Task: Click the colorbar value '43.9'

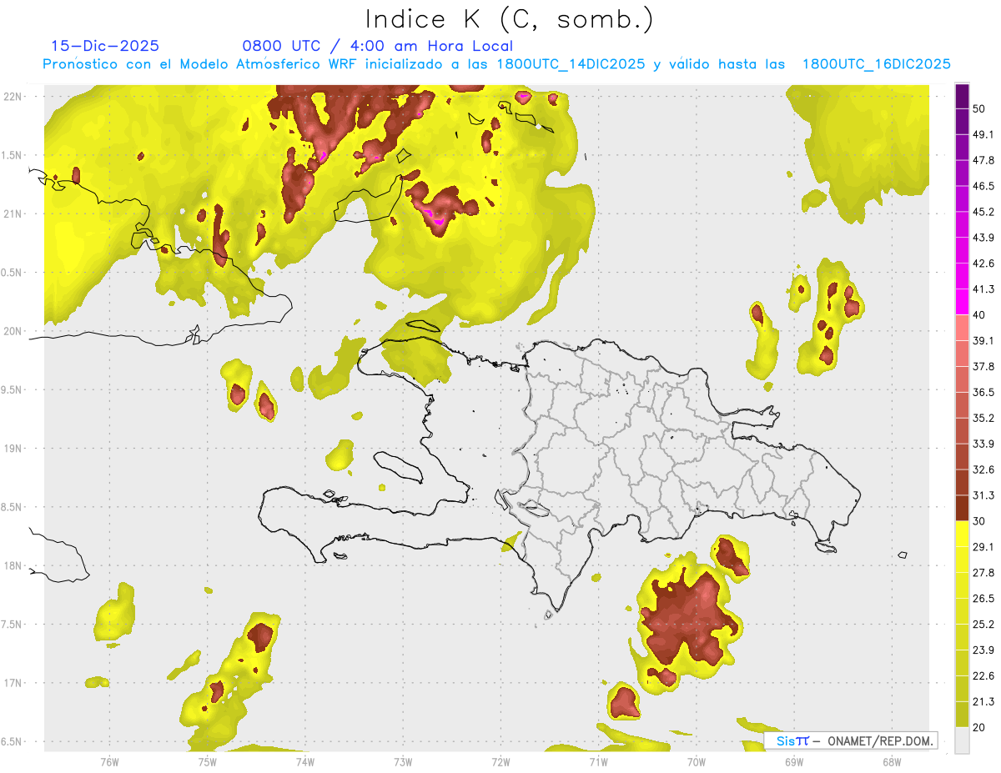Action: click(983, 238)
